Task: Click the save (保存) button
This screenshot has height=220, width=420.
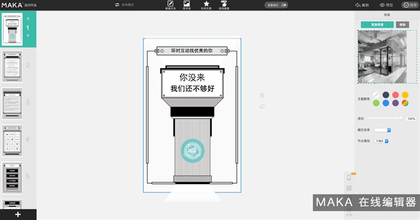Action: pos(410,5)
